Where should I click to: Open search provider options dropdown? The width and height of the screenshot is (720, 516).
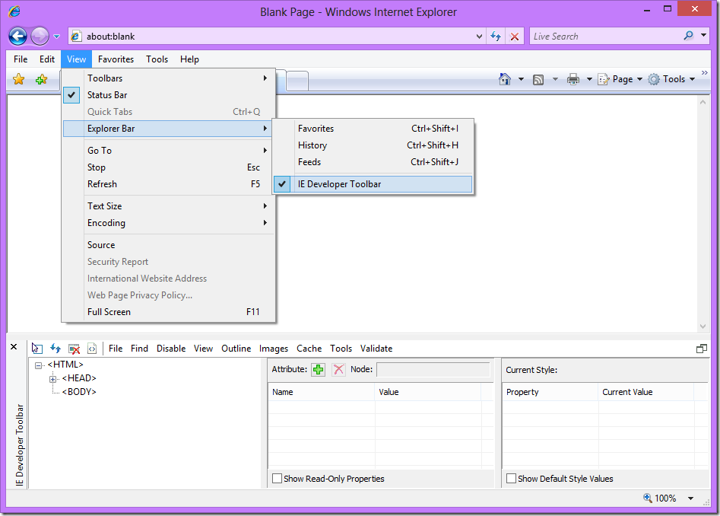point(703,35)
